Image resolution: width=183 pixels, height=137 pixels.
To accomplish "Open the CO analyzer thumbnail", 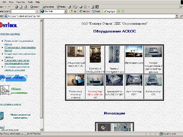I will pyautogui.click(x=153, y=80).
